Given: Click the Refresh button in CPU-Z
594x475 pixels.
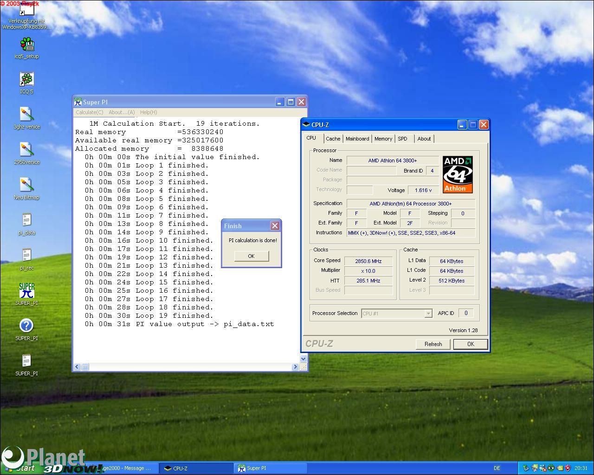Looking at the screenshot, I should (433, 344).
